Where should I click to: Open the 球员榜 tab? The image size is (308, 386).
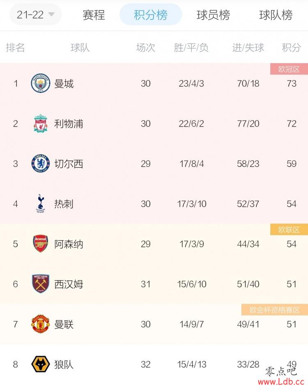[x=213, y=15]
